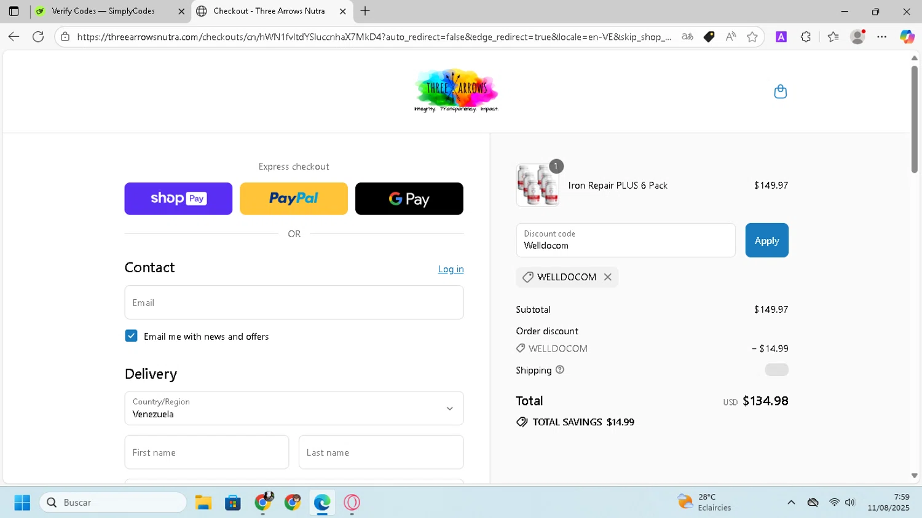The width and height of the screenshot is (922, 518).
Task: Pay with Google Pay
Action: tap(409, 198)
